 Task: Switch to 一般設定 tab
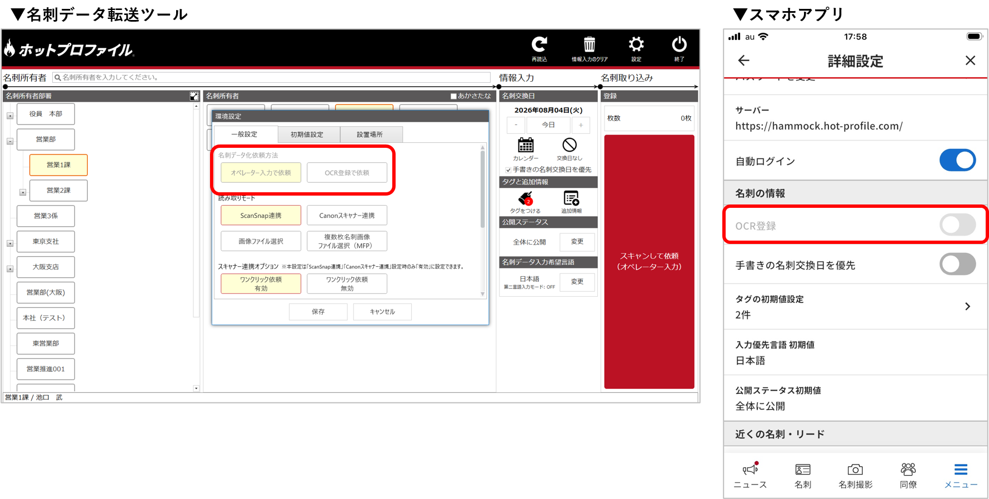244,134
